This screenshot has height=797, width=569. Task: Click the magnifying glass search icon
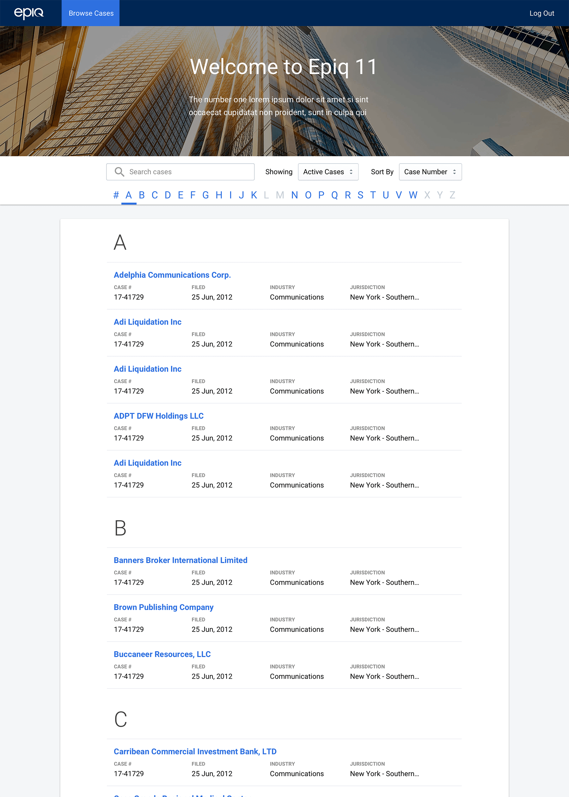(119, 172)
